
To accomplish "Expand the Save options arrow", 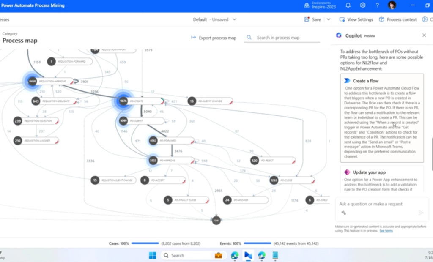I will point(328,19).
